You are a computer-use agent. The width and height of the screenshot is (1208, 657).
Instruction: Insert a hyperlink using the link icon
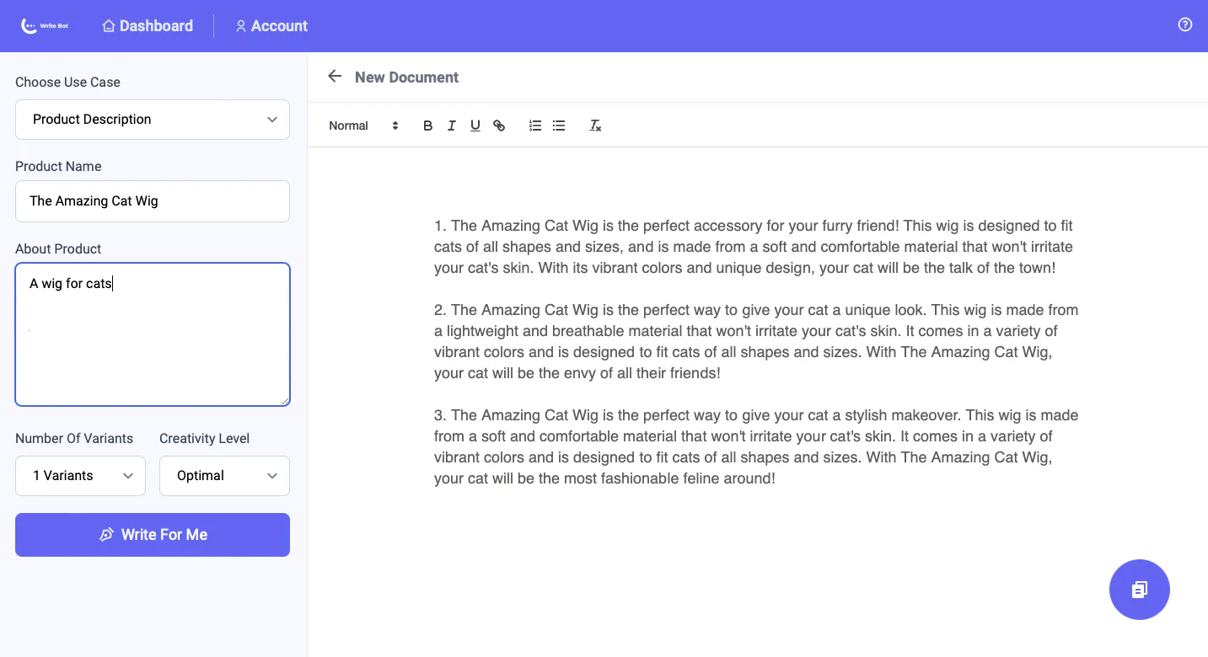[499, 125]
